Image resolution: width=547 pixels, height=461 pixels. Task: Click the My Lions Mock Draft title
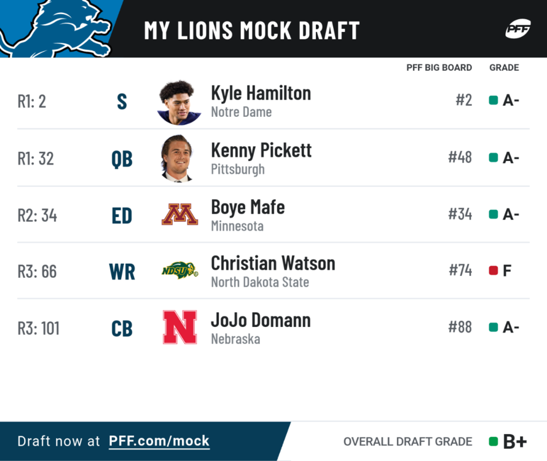click(x=251, y=30)
